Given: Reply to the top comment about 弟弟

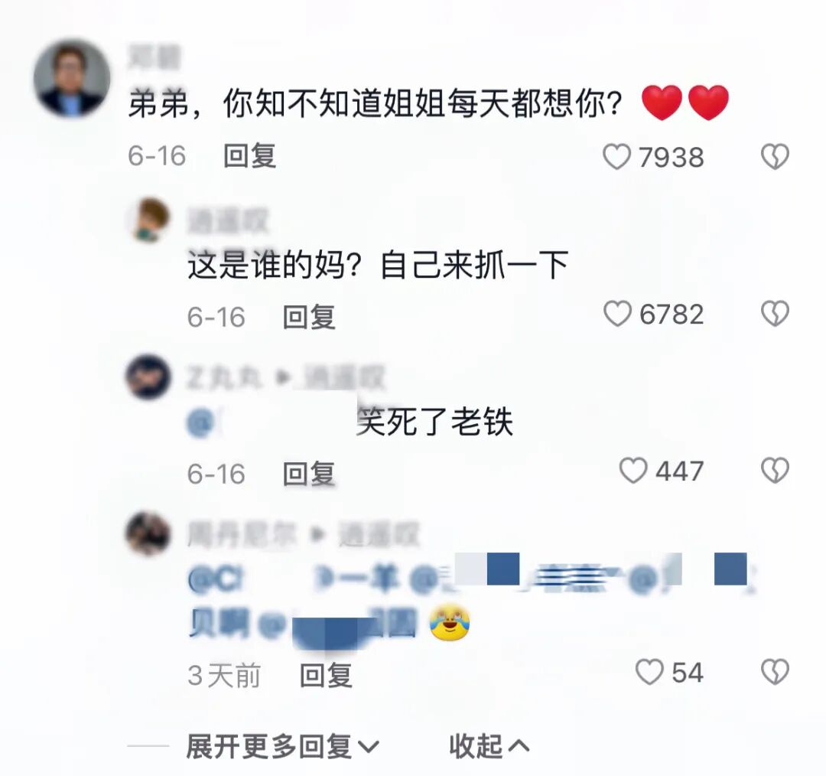Looking at the screenshot, I should [249, 156].
